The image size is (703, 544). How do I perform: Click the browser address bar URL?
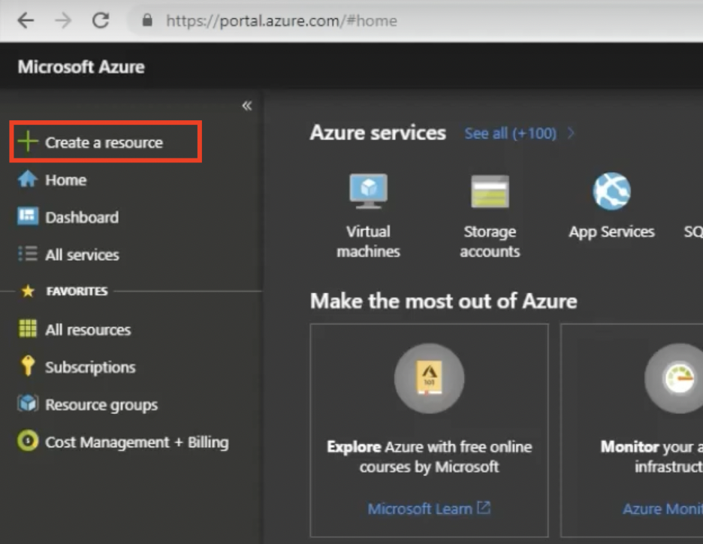[x=282, y=20]
